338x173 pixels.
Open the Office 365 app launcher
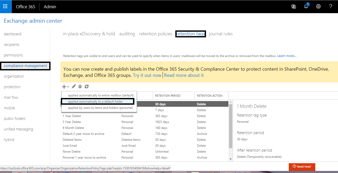pyautogui.click(x=6, y=6)
